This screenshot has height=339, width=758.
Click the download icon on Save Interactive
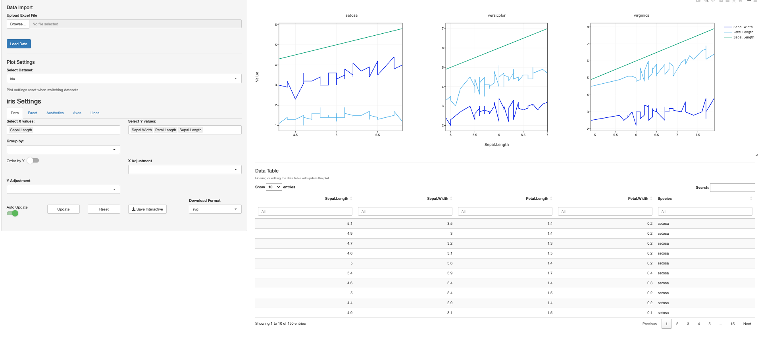pos(134,209)
